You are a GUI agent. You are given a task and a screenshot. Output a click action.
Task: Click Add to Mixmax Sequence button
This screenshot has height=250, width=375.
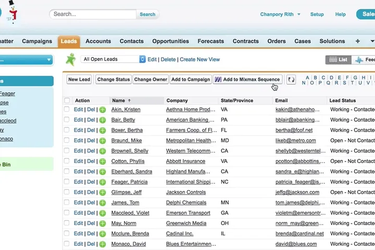tap(247, 79)
